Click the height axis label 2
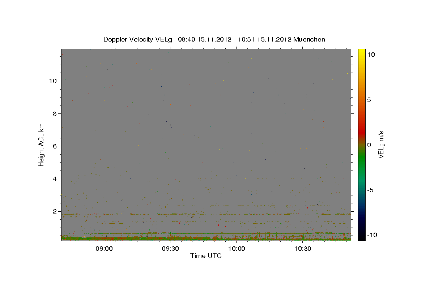The image size is (434, 289). pyautogui.click(x=55, y=211)
